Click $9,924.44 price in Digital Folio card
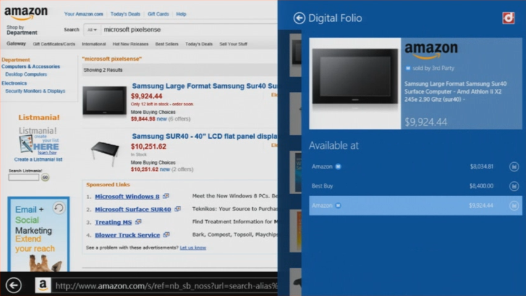Screen dimensions: 526x296 pyautogui.click(x=426, y=122)
